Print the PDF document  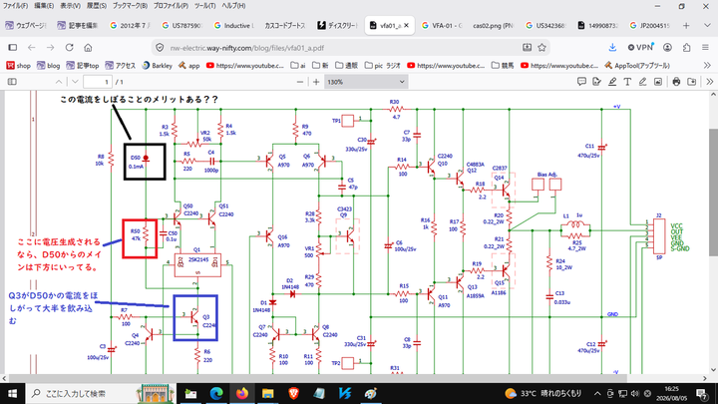676,82
